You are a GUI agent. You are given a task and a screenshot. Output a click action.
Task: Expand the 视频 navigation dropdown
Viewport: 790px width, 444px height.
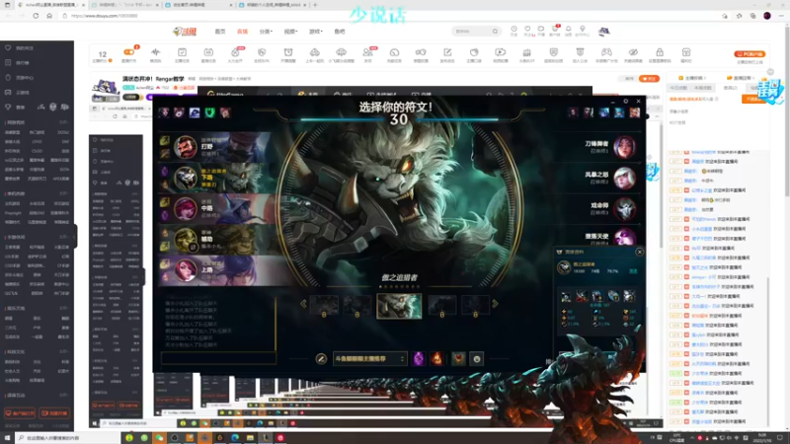pos(290,32)
